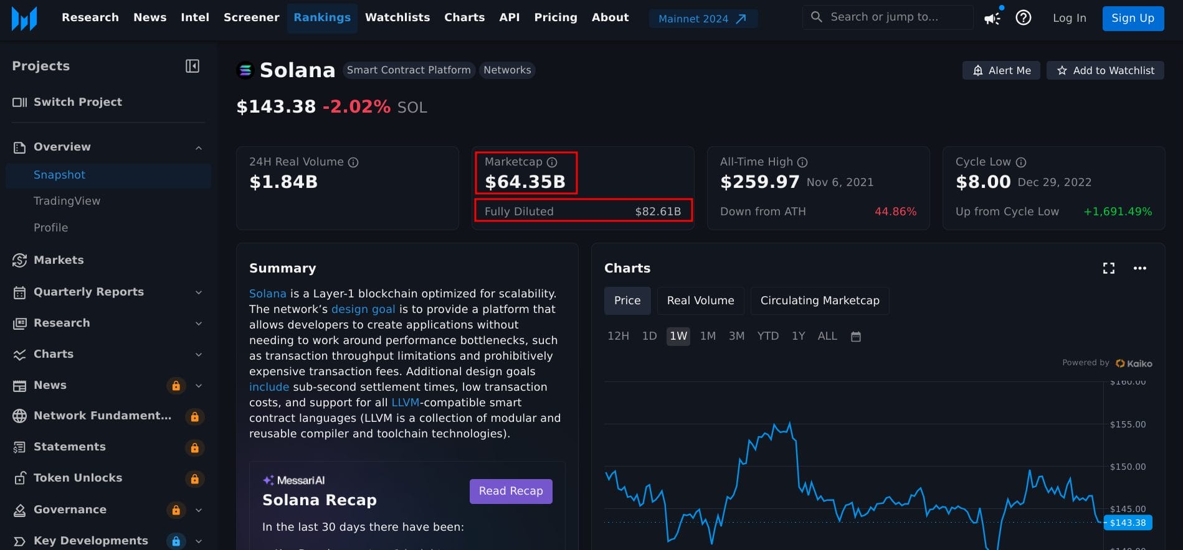Click the Governance lock icon
This screenshot has width=1183, height=550.
[176, 510]
